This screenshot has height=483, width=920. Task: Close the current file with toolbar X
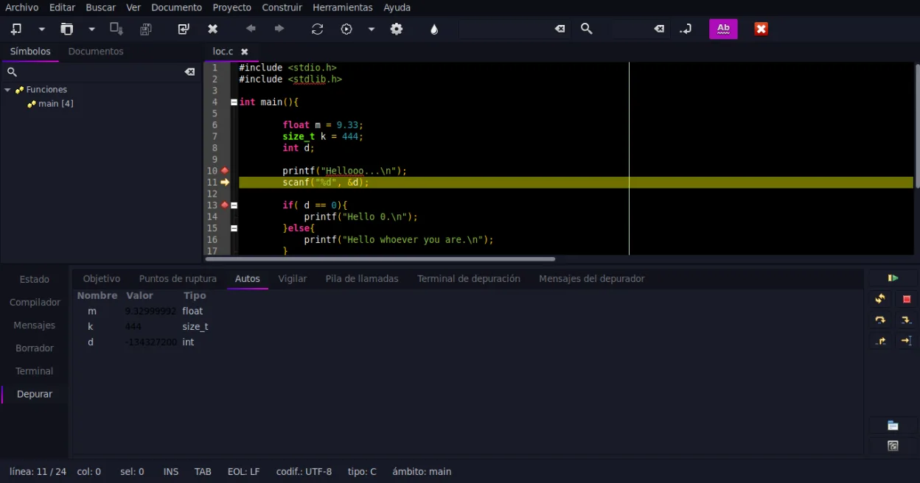tap(213, 29)
